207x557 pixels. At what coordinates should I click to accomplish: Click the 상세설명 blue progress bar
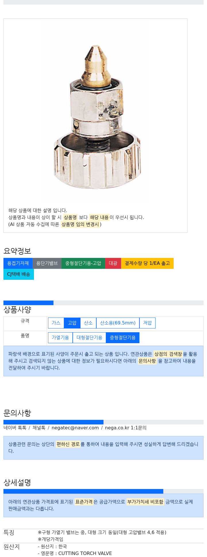(x=83, y=491)
